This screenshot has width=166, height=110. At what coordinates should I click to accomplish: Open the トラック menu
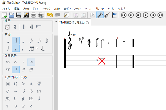(46, 9)
